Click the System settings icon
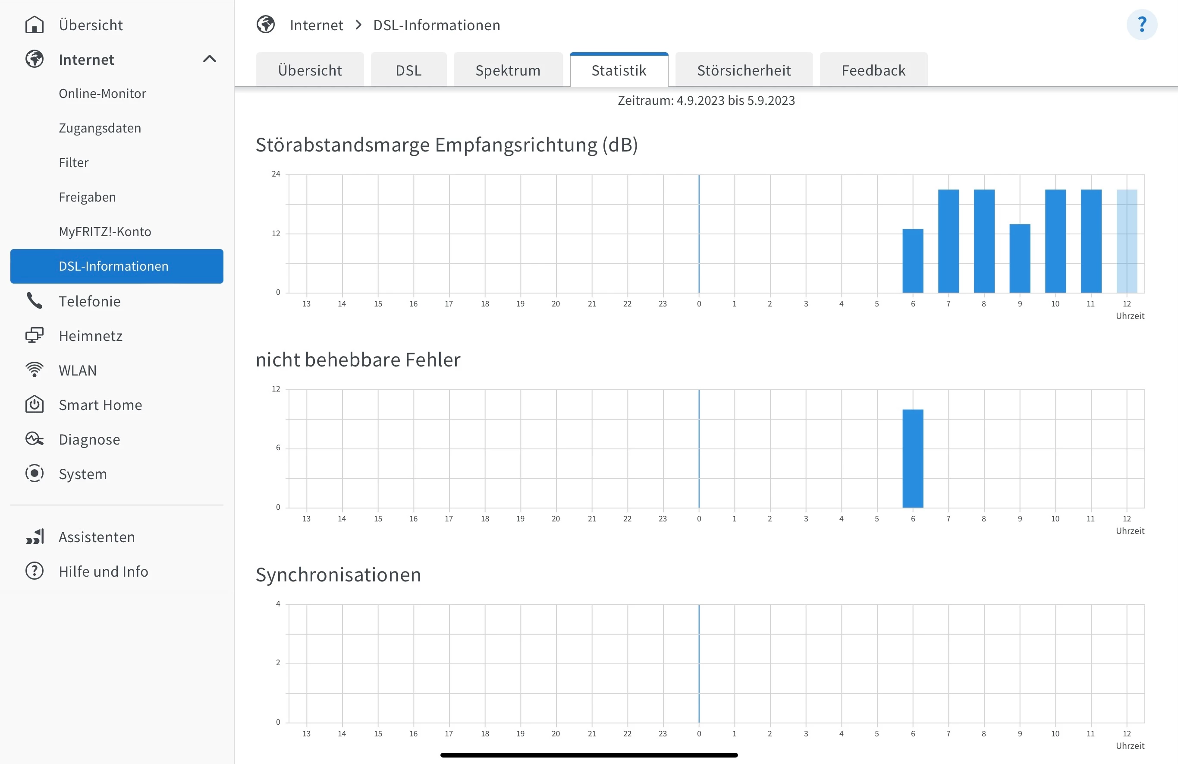 [x=34, y=474]
